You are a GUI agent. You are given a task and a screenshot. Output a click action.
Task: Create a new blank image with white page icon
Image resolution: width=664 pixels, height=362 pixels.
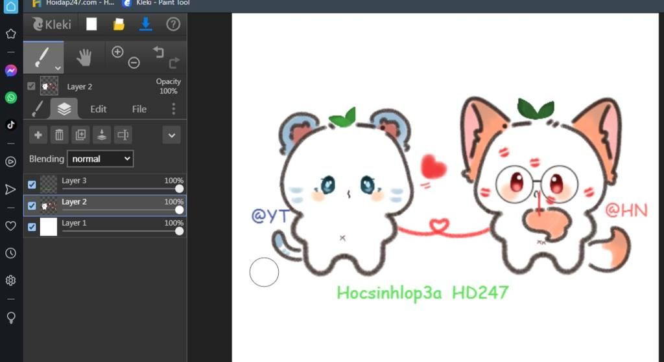point(91,24)
